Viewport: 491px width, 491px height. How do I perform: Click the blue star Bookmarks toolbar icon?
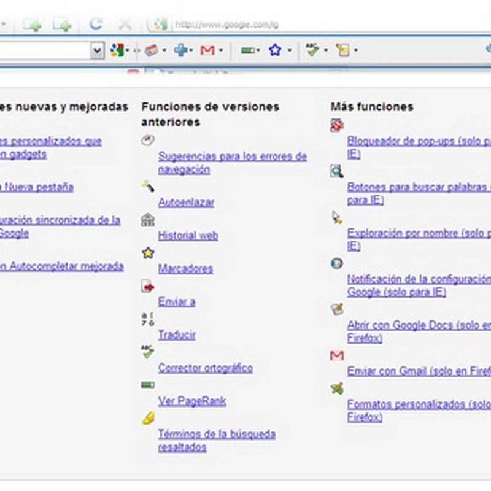[x=275, y=50]
